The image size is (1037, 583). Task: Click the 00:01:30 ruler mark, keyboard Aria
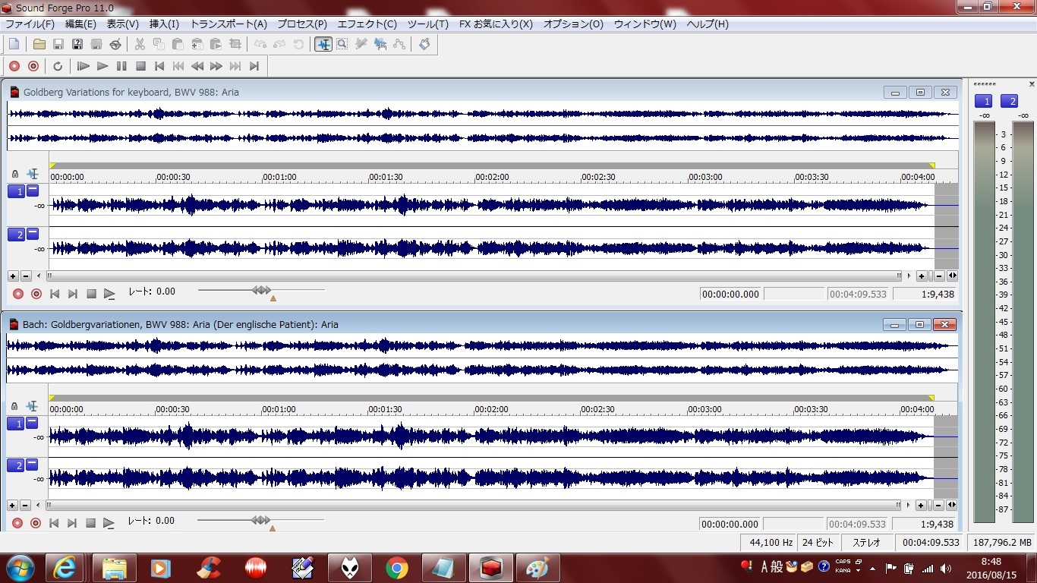coord(386,177)
